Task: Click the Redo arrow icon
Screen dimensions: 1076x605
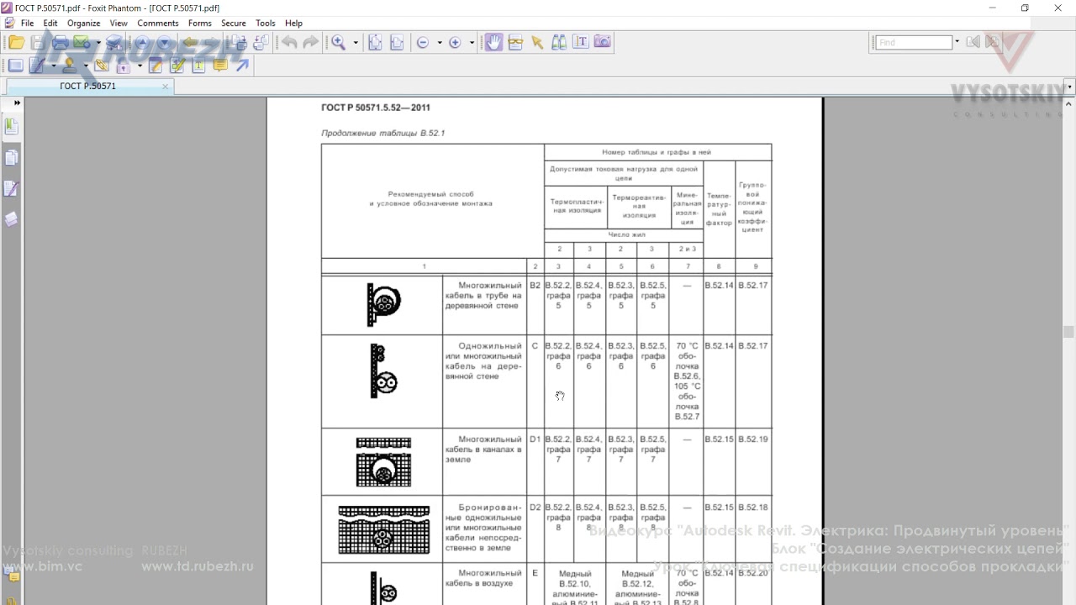Action: pyautogui.click(x=310, y=42)
